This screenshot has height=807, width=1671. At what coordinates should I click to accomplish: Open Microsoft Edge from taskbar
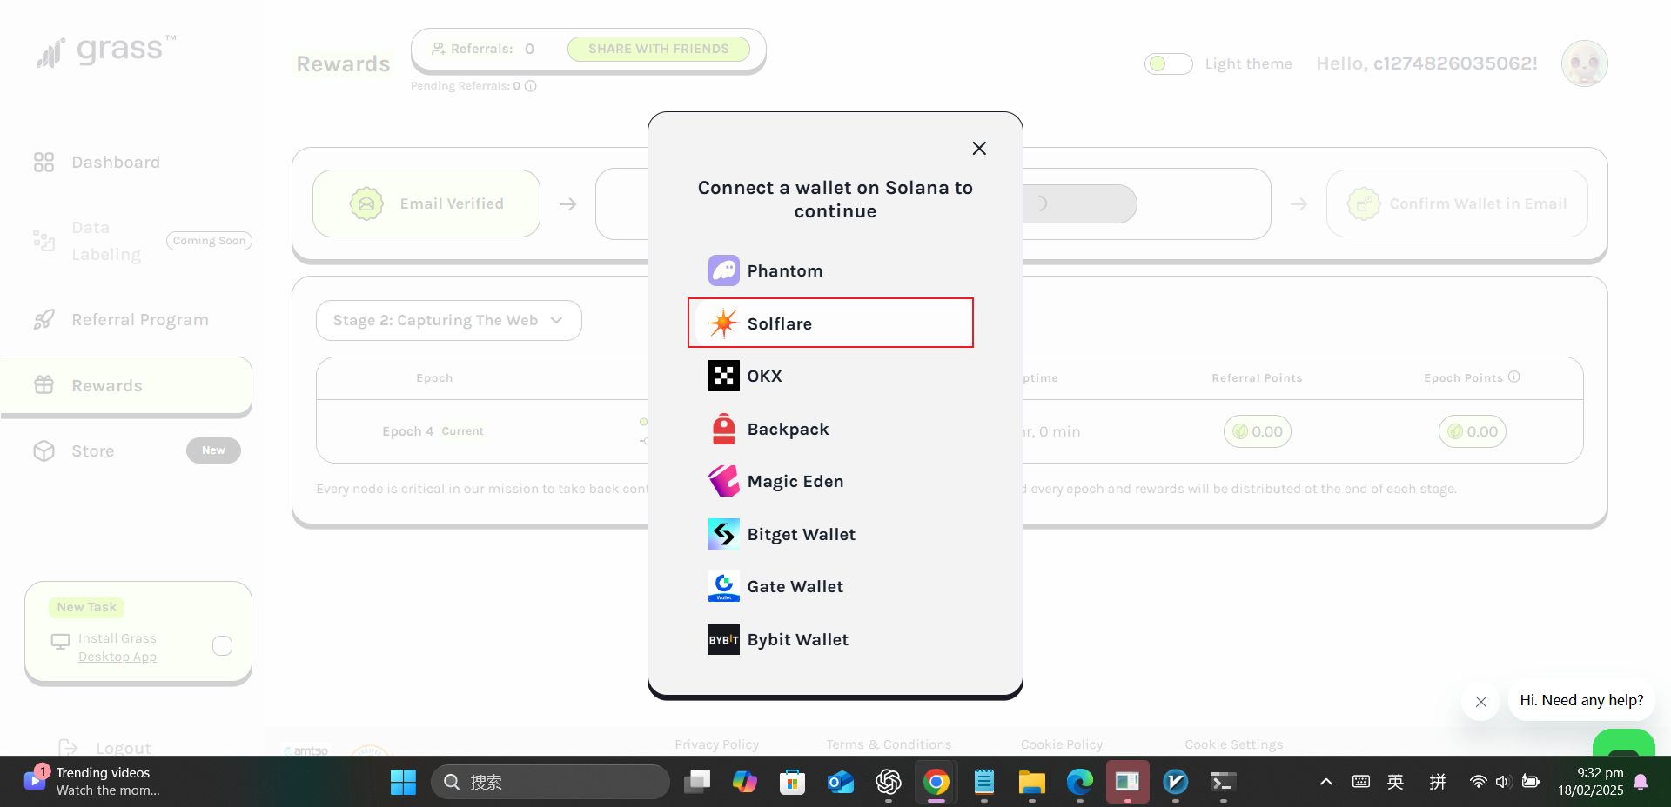(1080, 782)
